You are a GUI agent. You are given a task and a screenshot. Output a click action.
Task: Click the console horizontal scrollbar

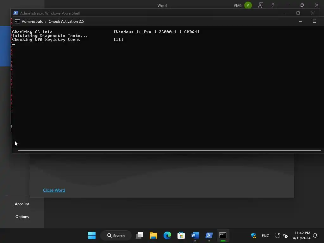(x=169, y=151)
